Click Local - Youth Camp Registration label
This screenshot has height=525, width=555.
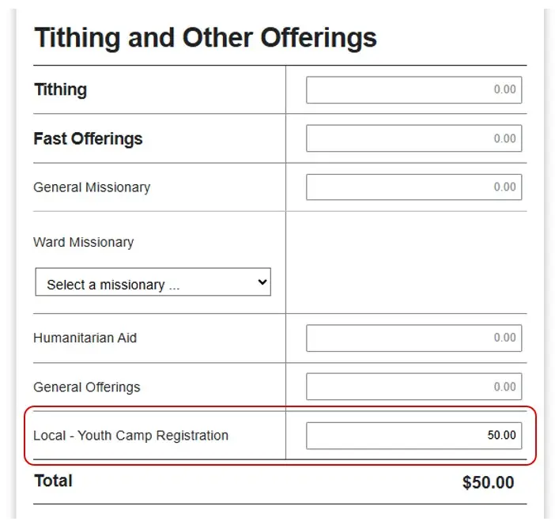tap(130, 436)
